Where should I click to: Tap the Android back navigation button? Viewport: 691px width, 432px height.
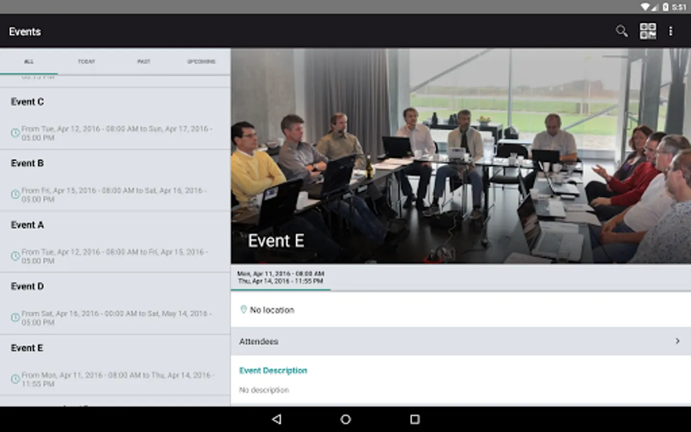[x=276, y=419]
